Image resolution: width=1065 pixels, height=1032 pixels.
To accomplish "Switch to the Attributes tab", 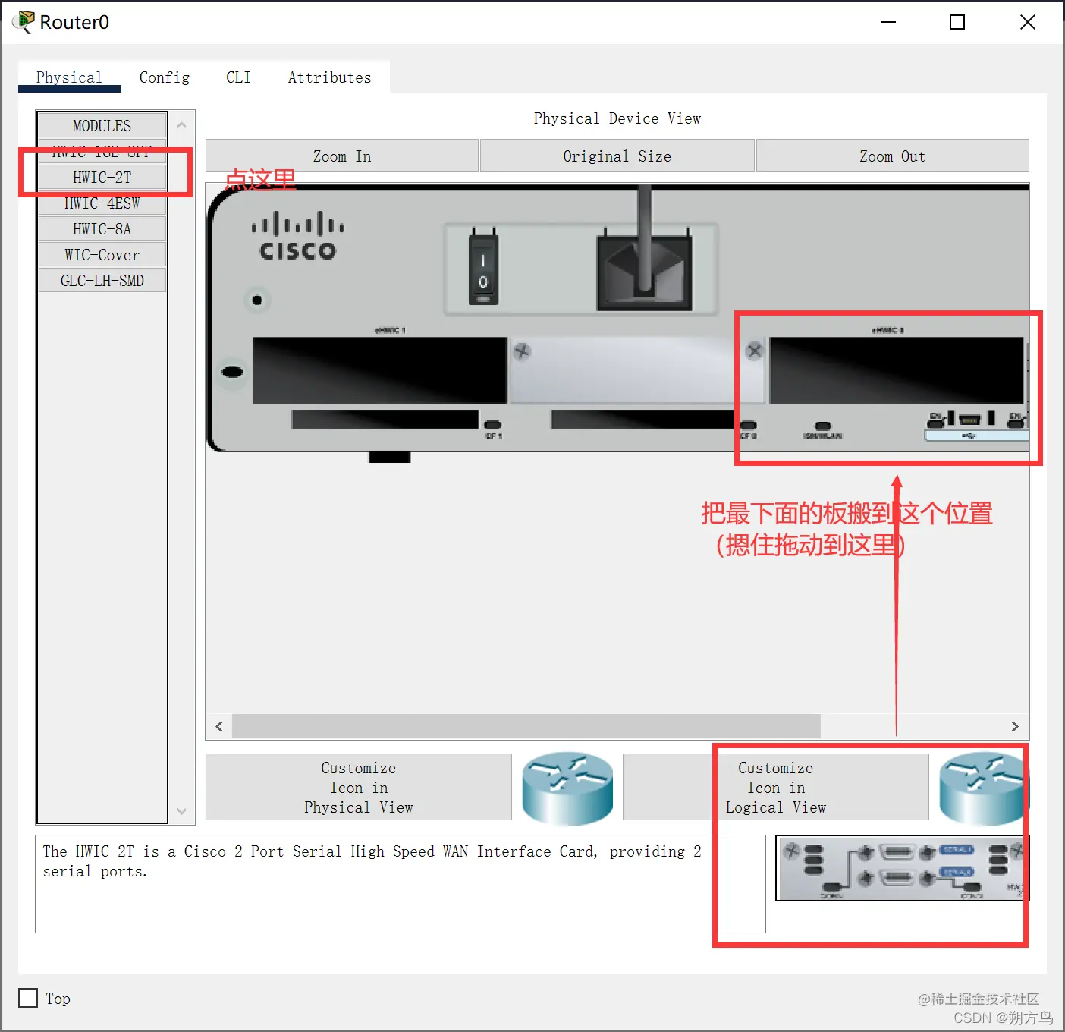I will click(329, 77).
